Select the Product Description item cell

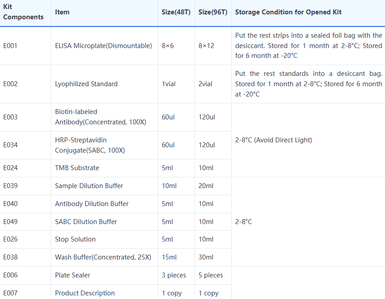pyautogui.click(x=85, y=293)
